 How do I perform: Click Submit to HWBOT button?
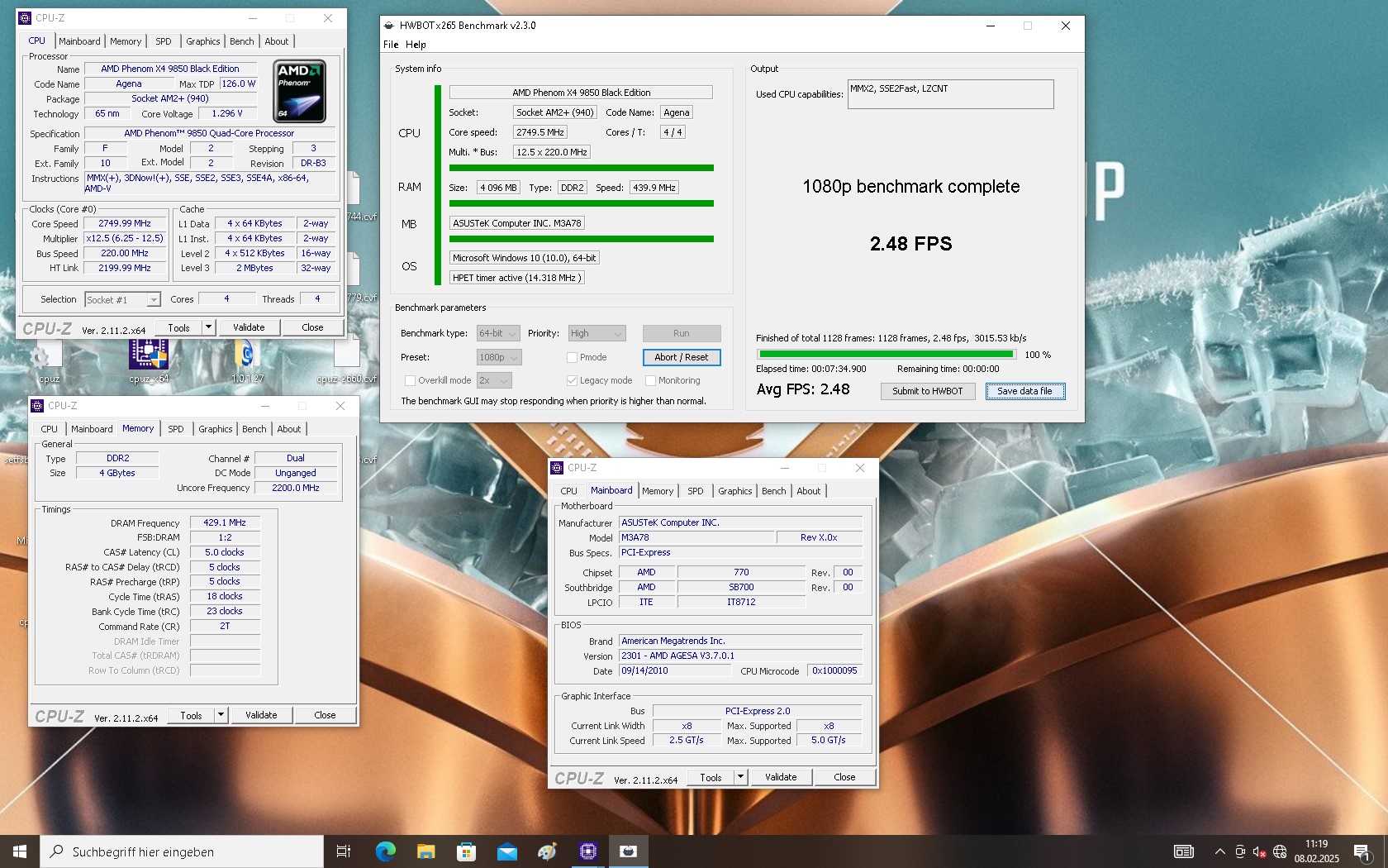(928, 391)
